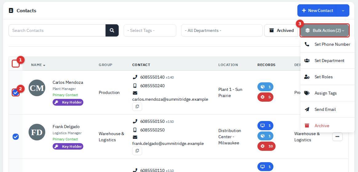Click Carlos Mendoza's phone number 6085550140
The height and width of the screenshot is (172, 358).
(152, 77)
